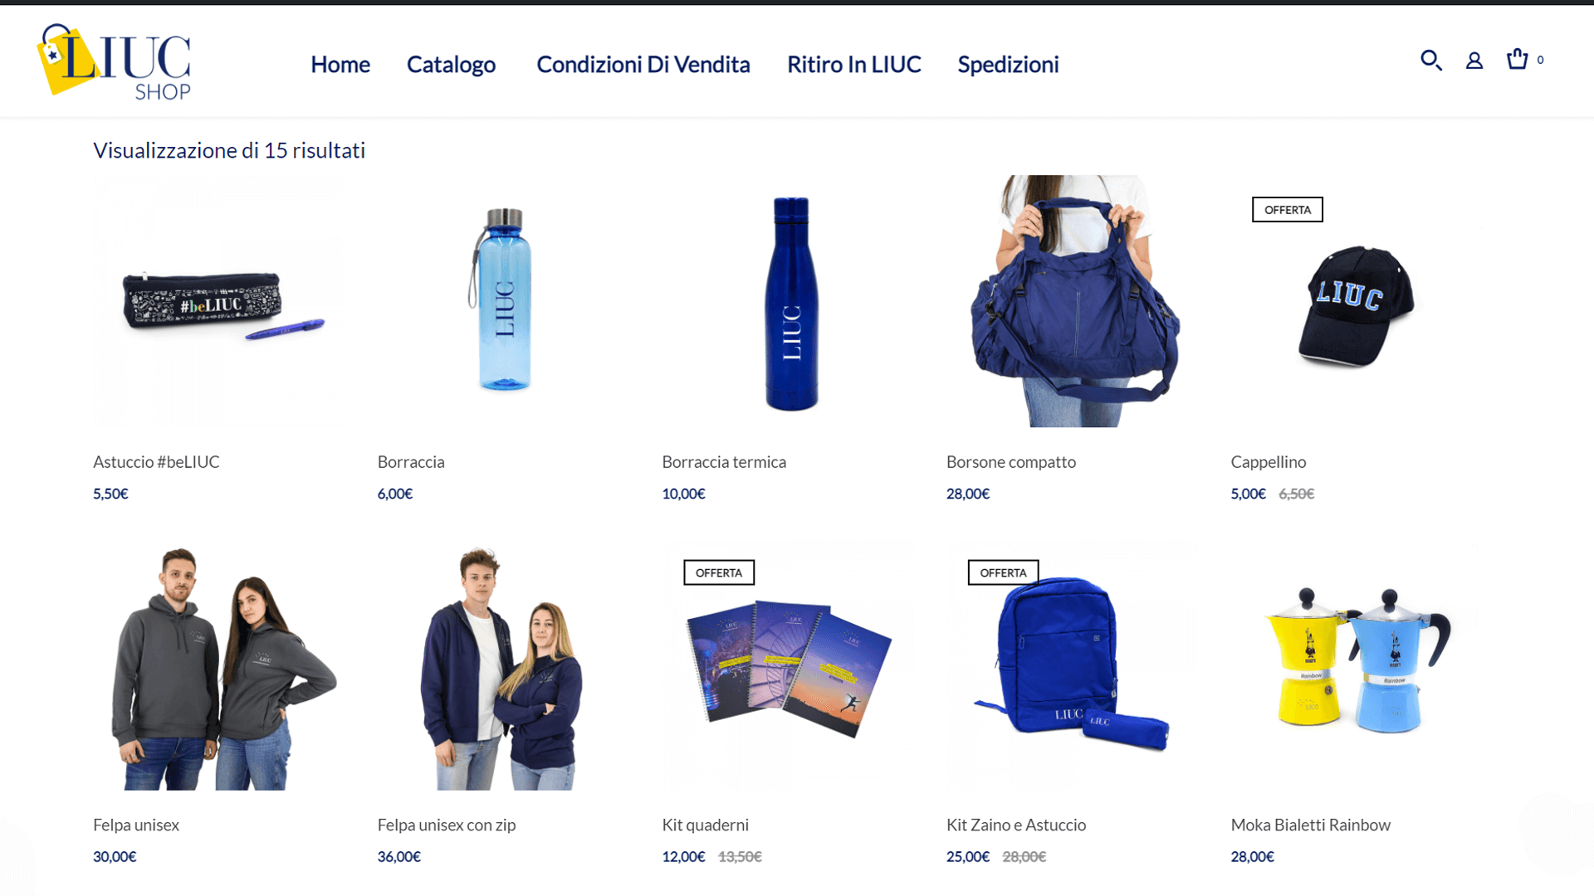Click the LIUC Shop logo
This screenshot has width=1594, height=896.
[114, 61]
